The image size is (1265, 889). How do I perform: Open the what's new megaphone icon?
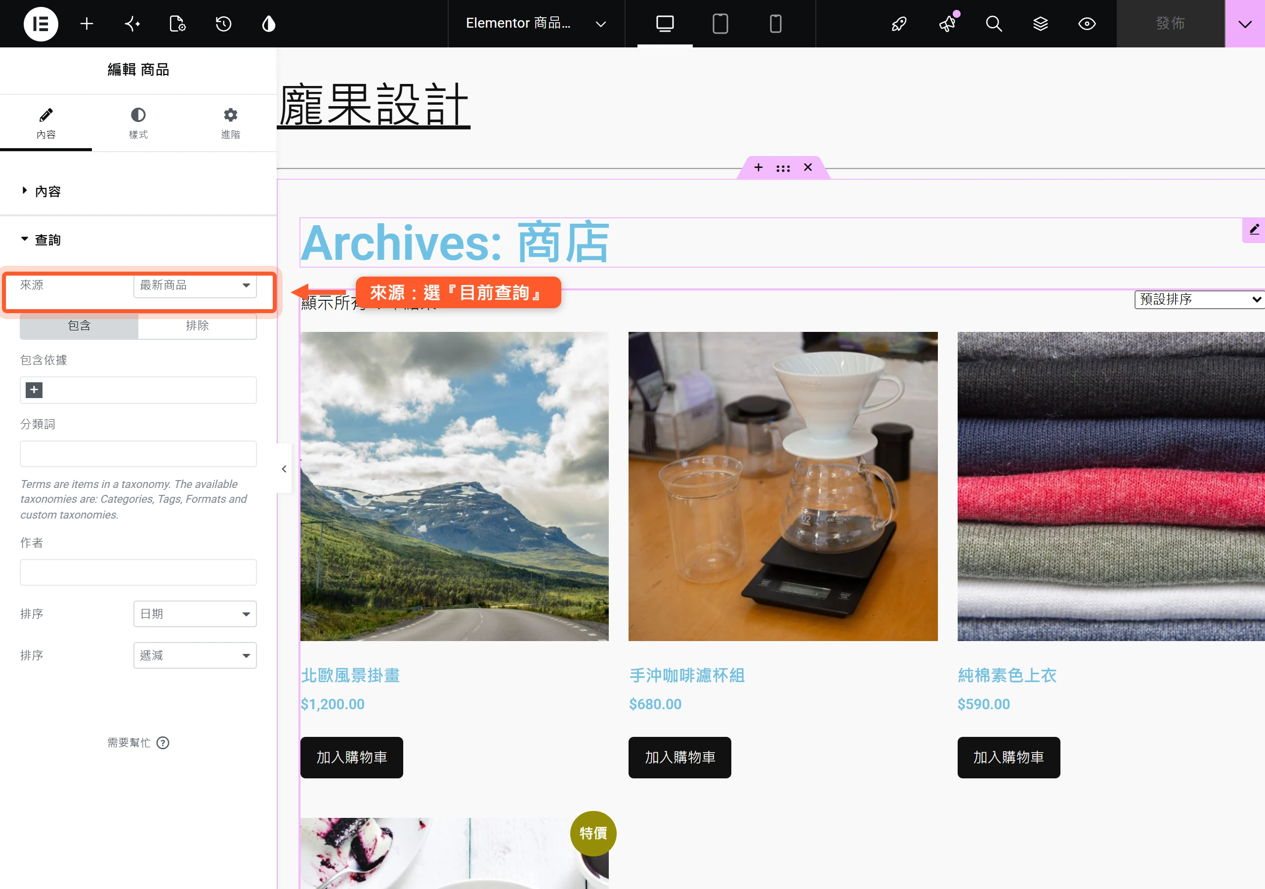[948, 24]
